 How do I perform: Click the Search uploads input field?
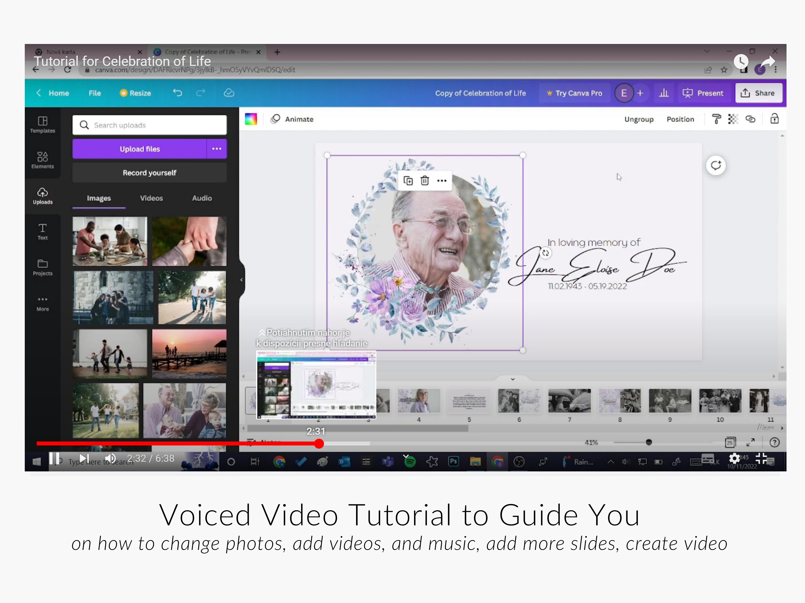[149, 125]
